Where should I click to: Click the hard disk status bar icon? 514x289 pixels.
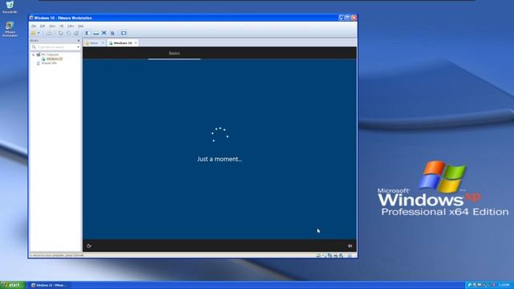coord(318,255)
